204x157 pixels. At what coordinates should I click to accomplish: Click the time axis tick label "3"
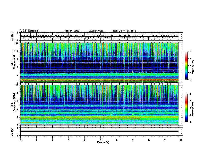(x=69, y=140)
